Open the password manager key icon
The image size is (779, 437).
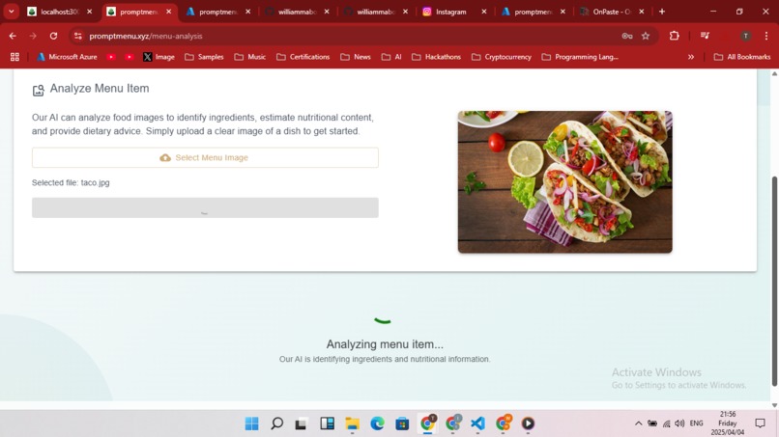[x=627, y=36]
